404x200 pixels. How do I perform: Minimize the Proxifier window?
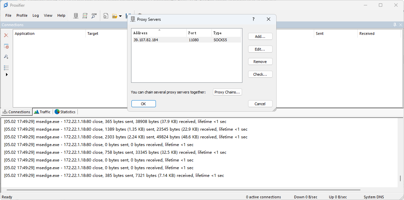coord(365,5)
